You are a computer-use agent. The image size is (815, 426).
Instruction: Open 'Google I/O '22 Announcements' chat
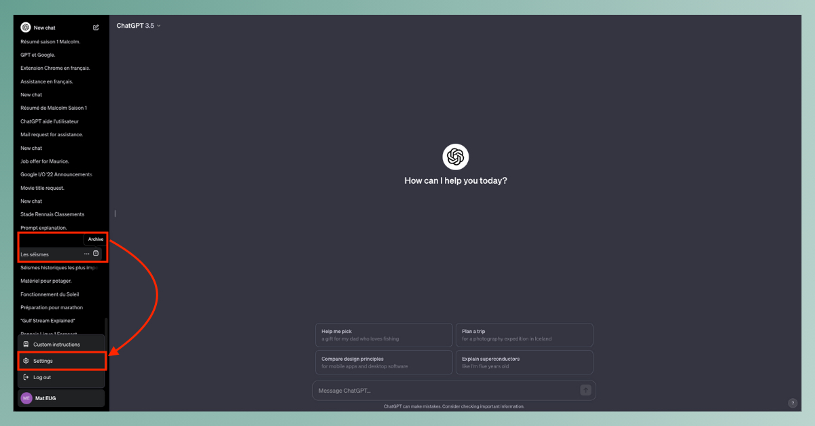point(56,174)
